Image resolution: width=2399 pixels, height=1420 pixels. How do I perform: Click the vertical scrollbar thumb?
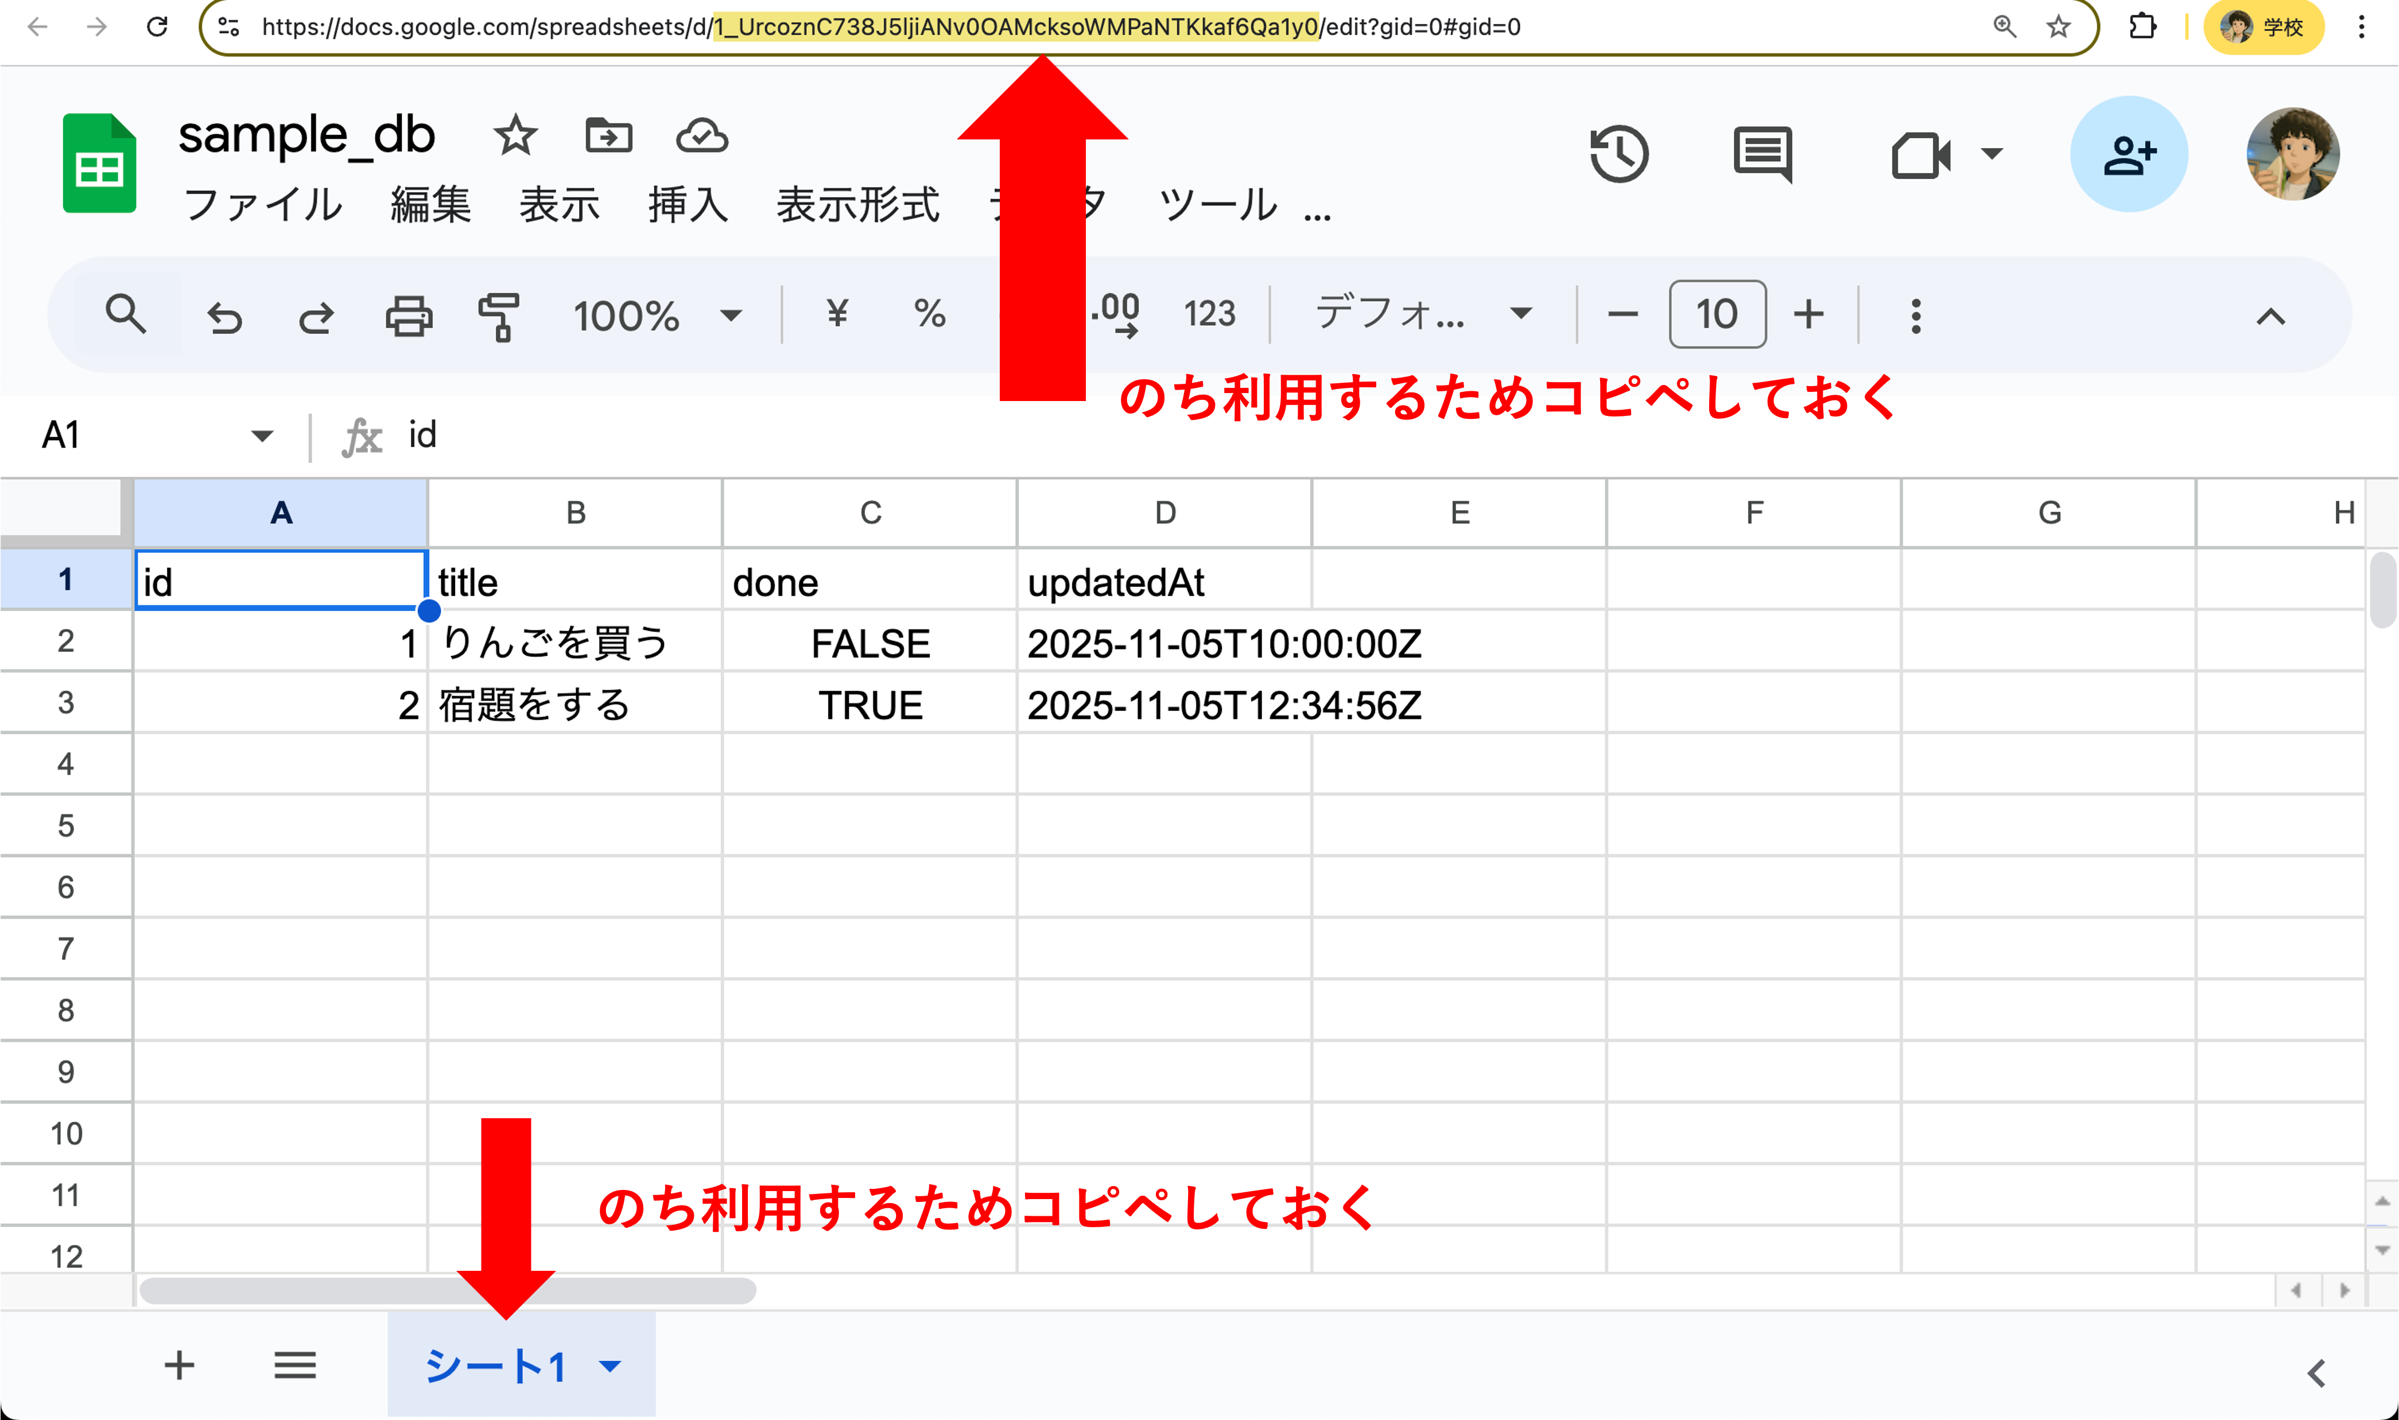tap(2383, 590)
